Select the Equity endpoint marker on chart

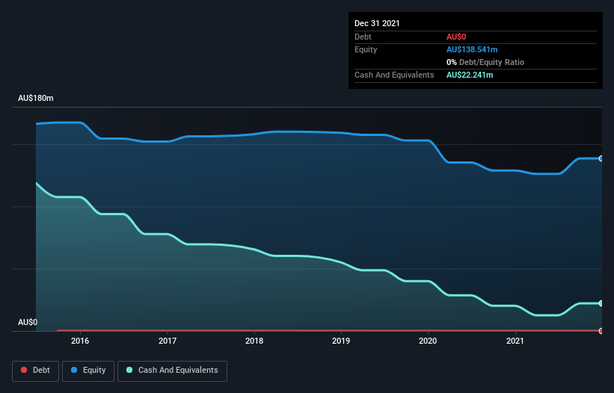point(601,158)
